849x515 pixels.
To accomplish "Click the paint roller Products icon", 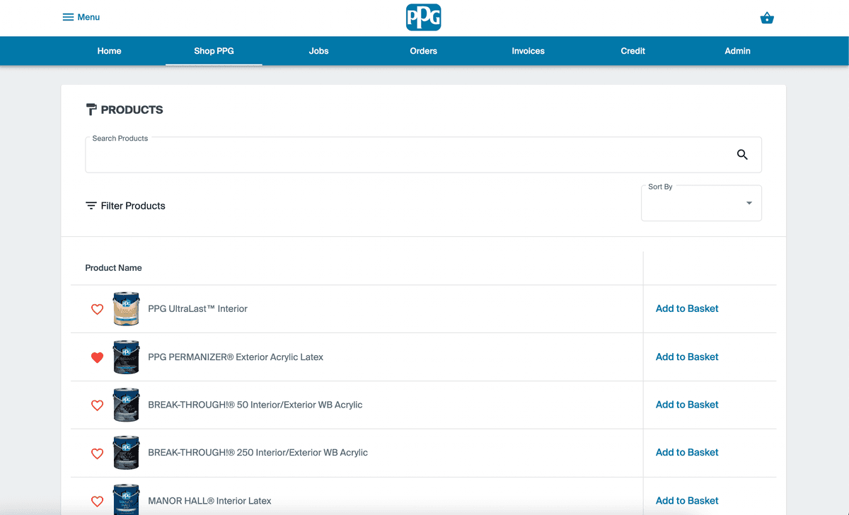I will pyautogui.click(x=91, y=109).
